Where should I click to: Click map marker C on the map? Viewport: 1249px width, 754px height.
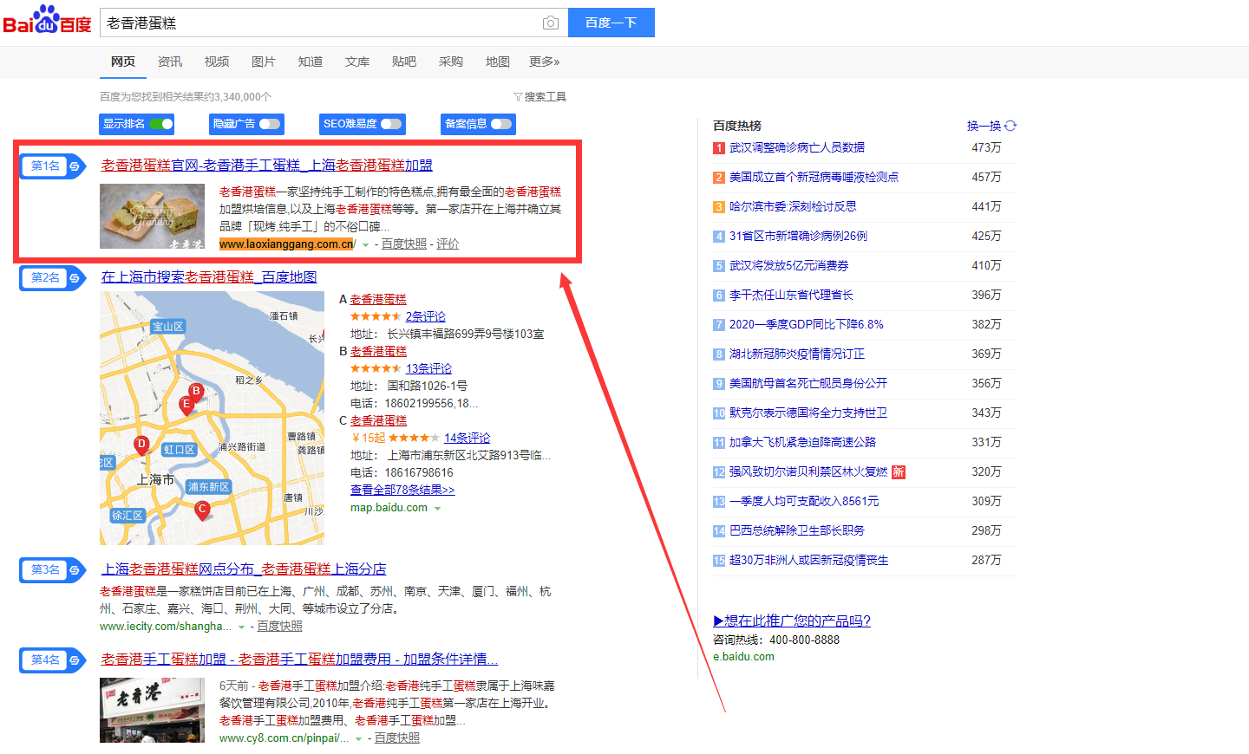202,510
